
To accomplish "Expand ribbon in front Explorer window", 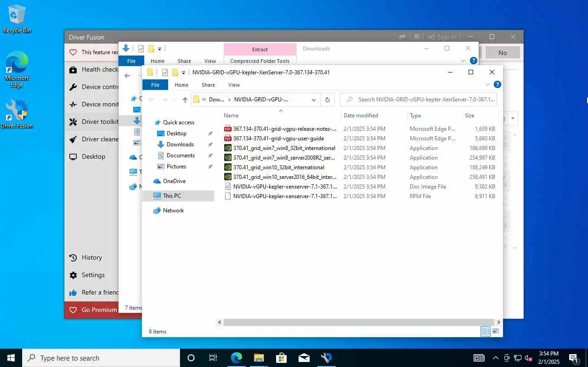I will (487, 85).
